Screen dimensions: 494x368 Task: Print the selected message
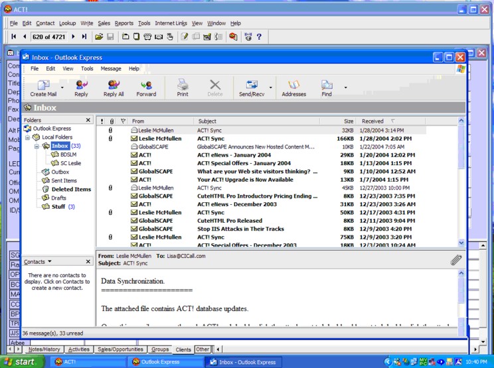pyautogui.click(x=183, y=88)
